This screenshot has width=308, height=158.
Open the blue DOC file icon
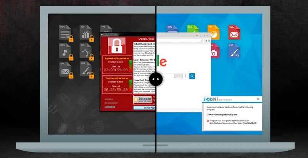pos(172,29)
